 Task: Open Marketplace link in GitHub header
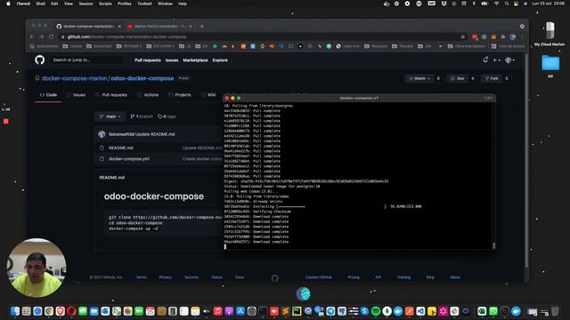(195, 60)
